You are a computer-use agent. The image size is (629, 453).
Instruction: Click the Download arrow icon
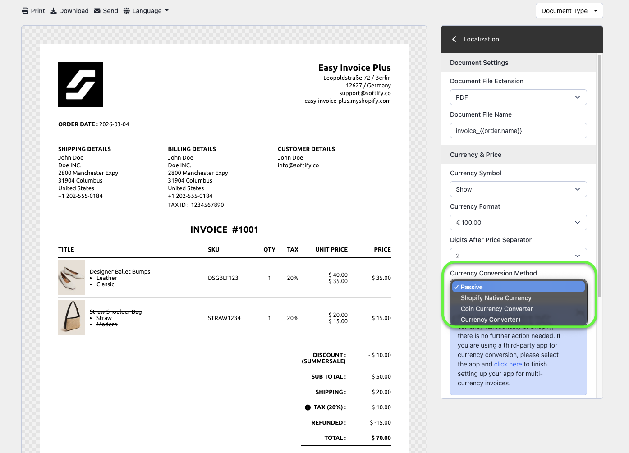pyautogui.click(x=53, y=11)
